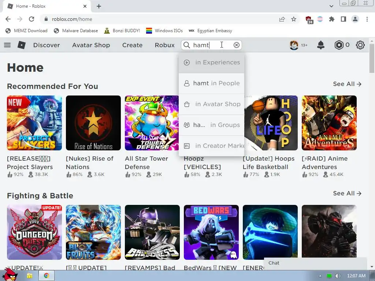Click the Hoopz [VEHICLES] title
Image resolution: width=375 pixels, height=281 pixels.
(x=202, y=163)
